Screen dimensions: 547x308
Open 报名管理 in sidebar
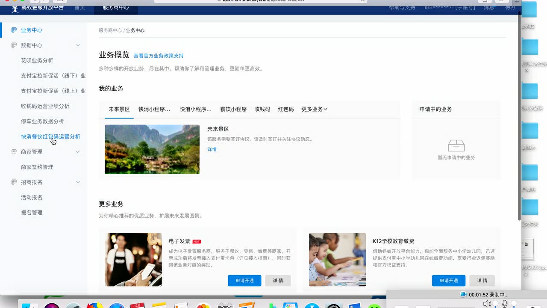point(32,213)
